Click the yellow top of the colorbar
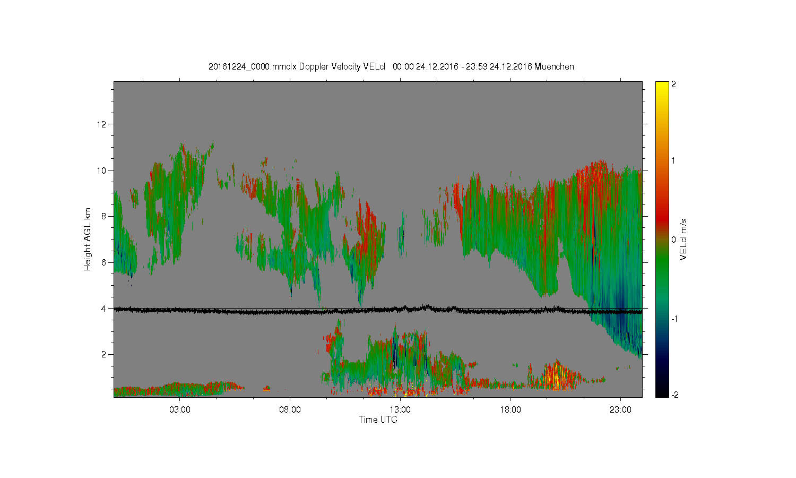The width and height of the screenshot is (796, 478). pos(662,88)
